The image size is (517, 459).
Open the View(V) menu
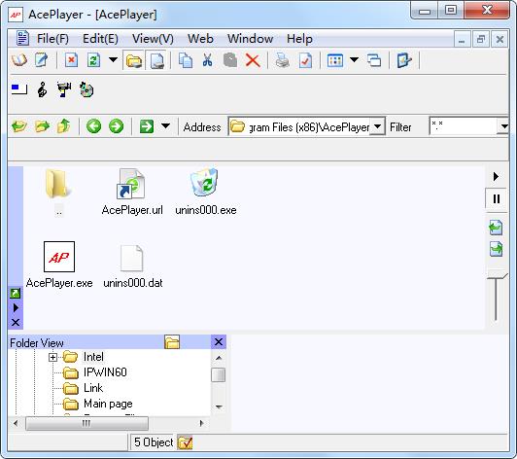[153, 39]
